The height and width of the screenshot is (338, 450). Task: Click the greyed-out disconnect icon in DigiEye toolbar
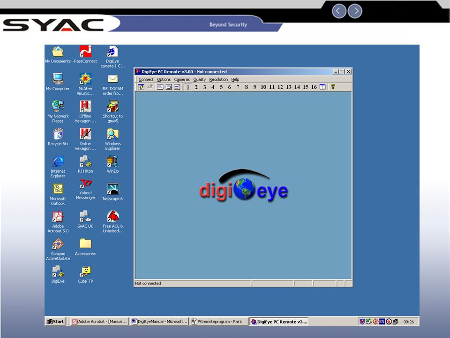(150, 87)
